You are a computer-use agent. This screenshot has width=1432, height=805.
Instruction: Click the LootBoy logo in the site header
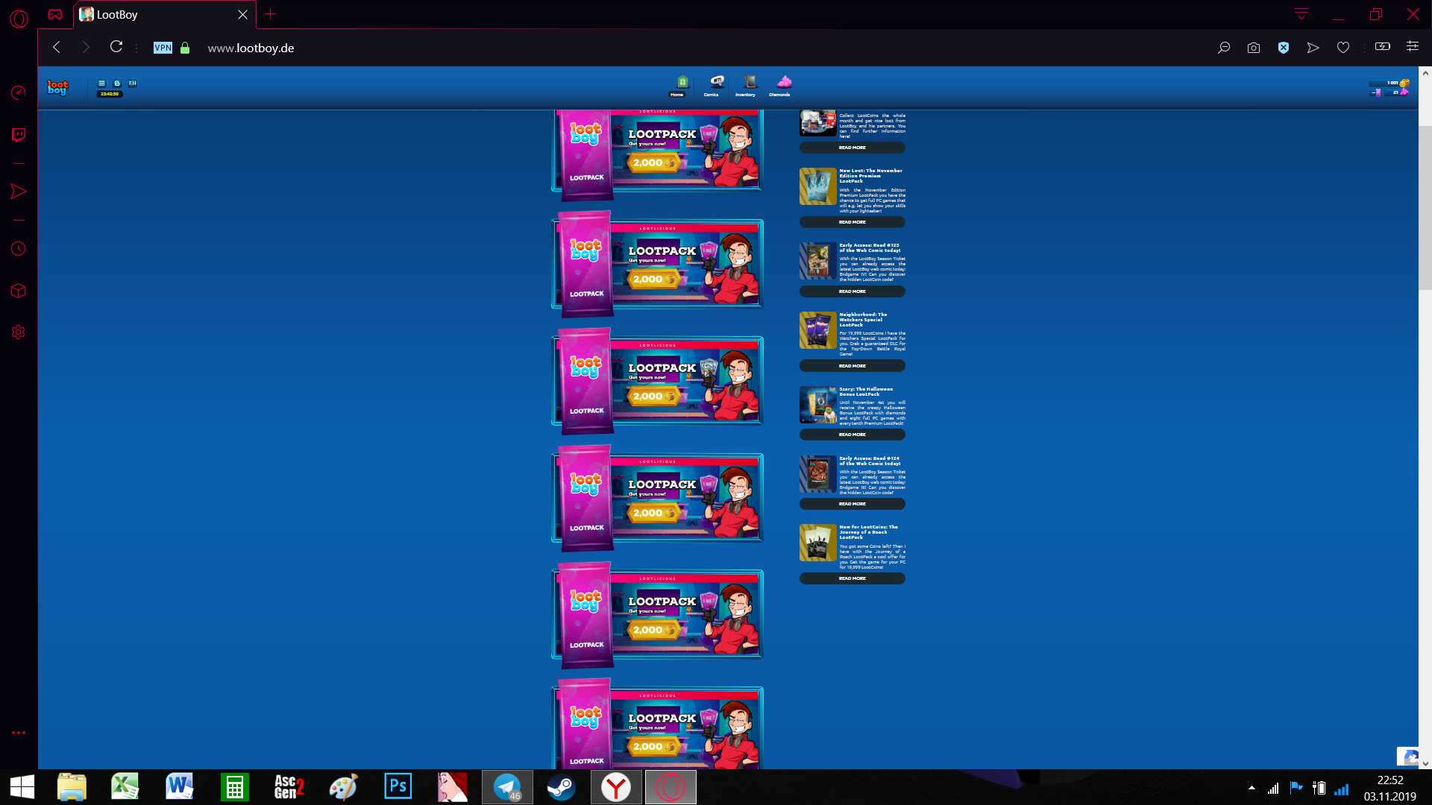57,87
